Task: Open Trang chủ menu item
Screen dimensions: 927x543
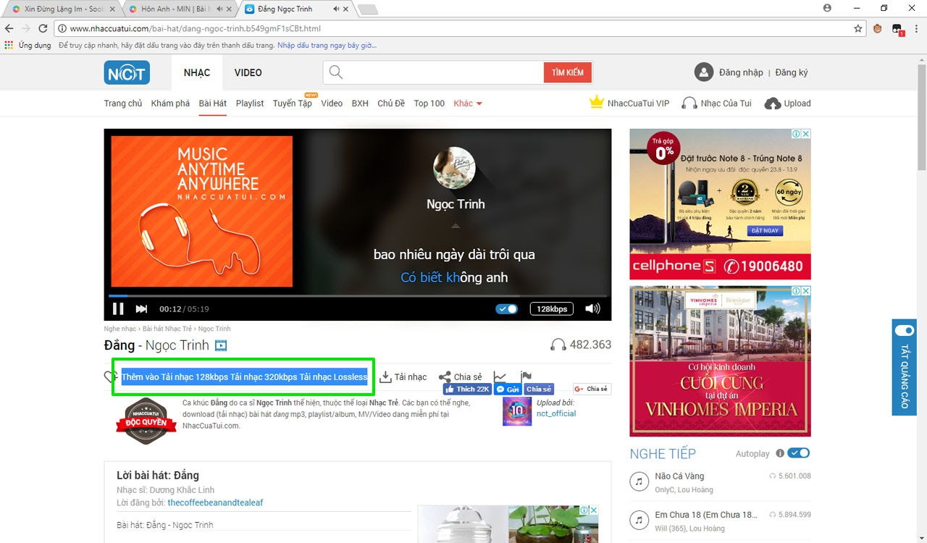Action: tap(123, 104)
